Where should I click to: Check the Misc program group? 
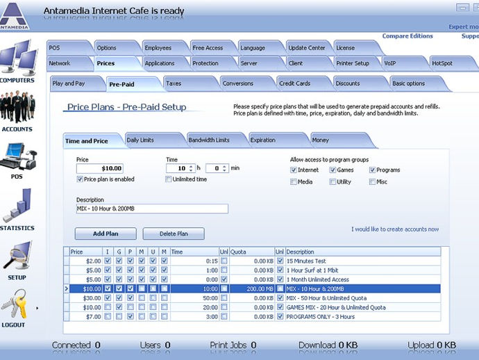372,182
